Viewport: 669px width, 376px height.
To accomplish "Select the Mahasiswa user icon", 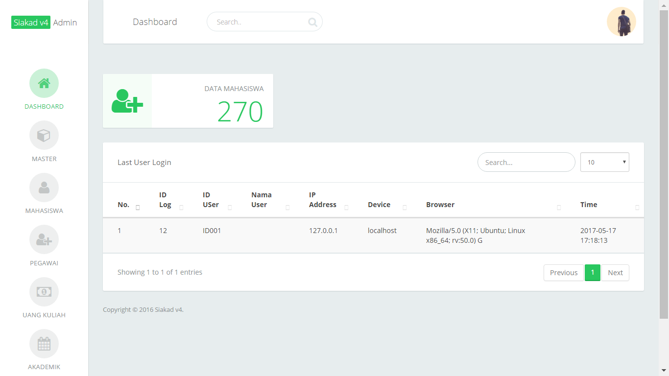I will coord(44,188).
